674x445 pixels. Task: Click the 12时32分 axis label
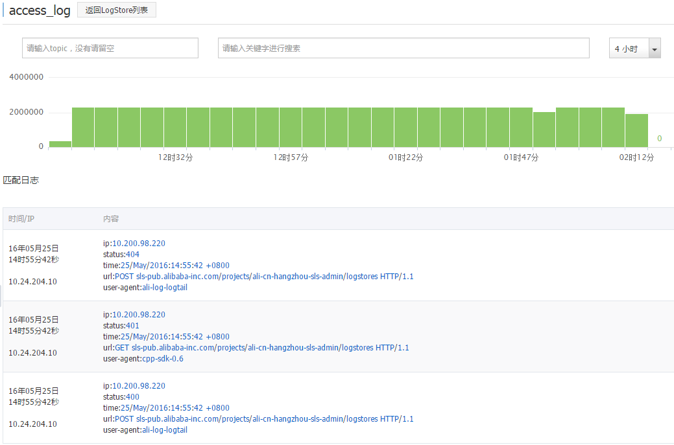click(x=175, y=157)
